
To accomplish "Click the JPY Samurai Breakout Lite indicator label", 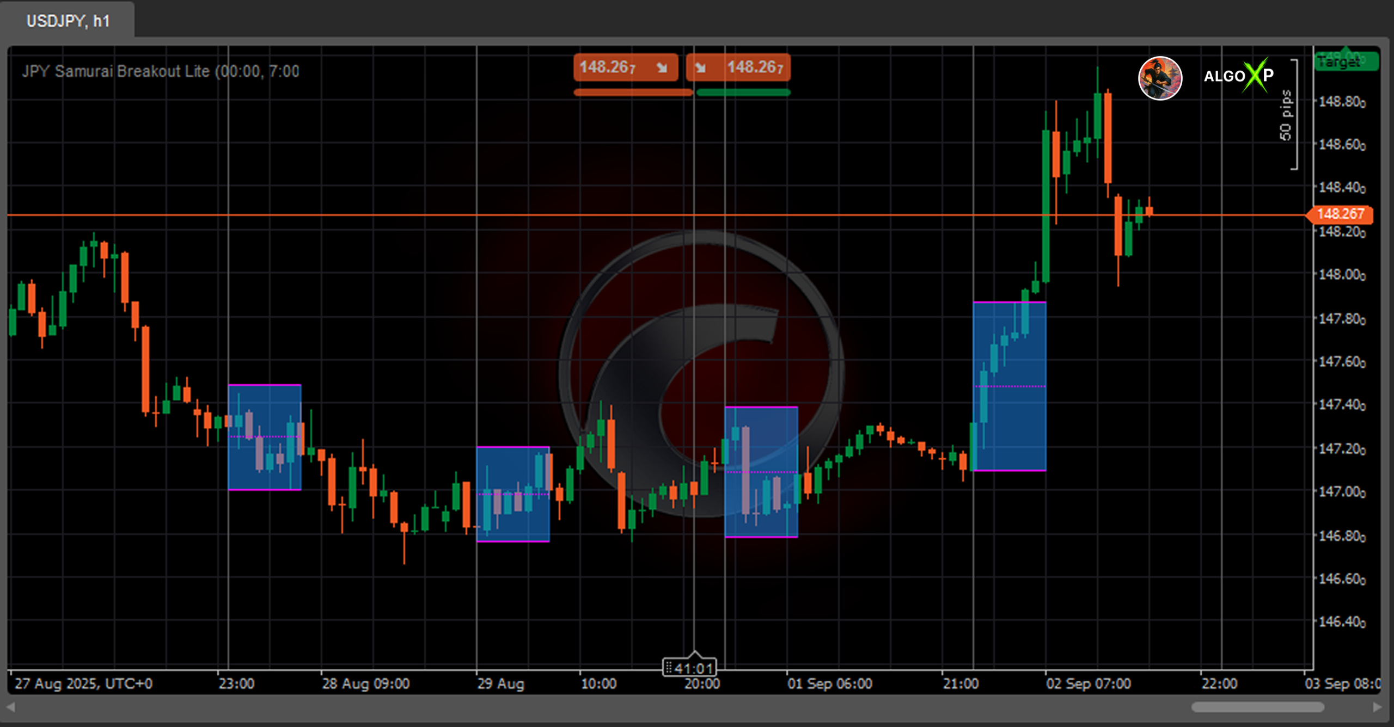I will tap(161, 71).
